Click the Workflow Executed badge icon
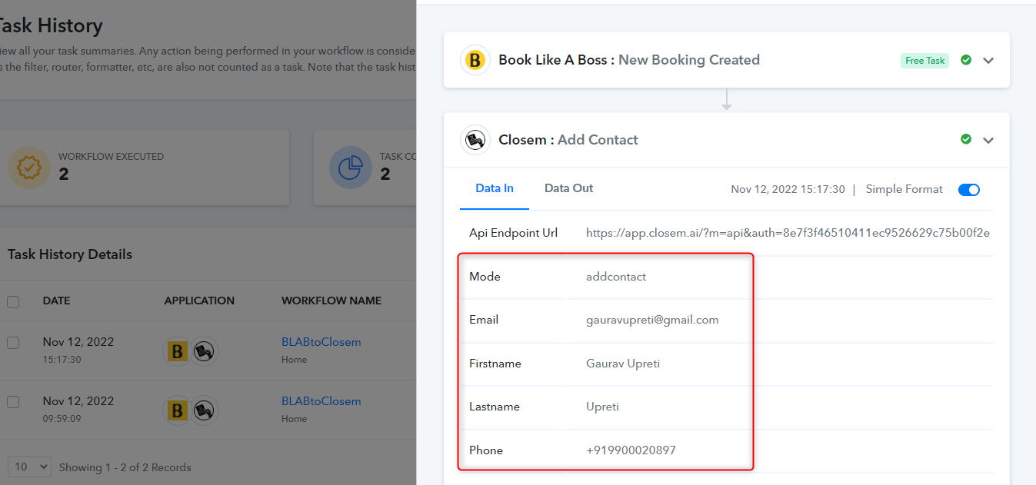 coord(29,167)
